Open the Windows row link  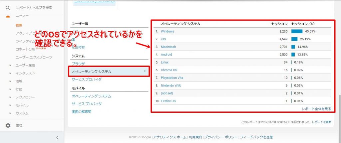pyautogui.click(x=168, y=31)
